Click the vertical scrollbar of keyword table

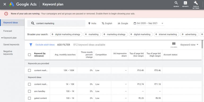coord(202,44)
